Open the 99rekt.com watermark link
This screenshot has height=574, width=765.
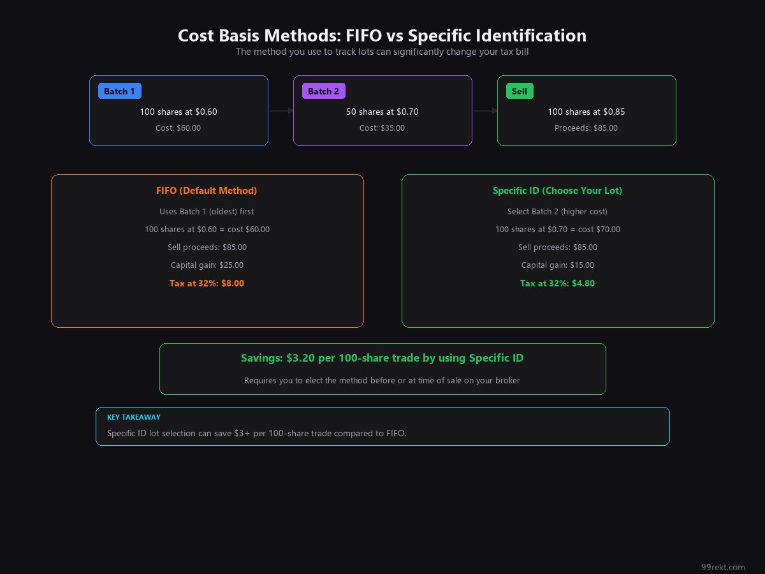(722, 567)
